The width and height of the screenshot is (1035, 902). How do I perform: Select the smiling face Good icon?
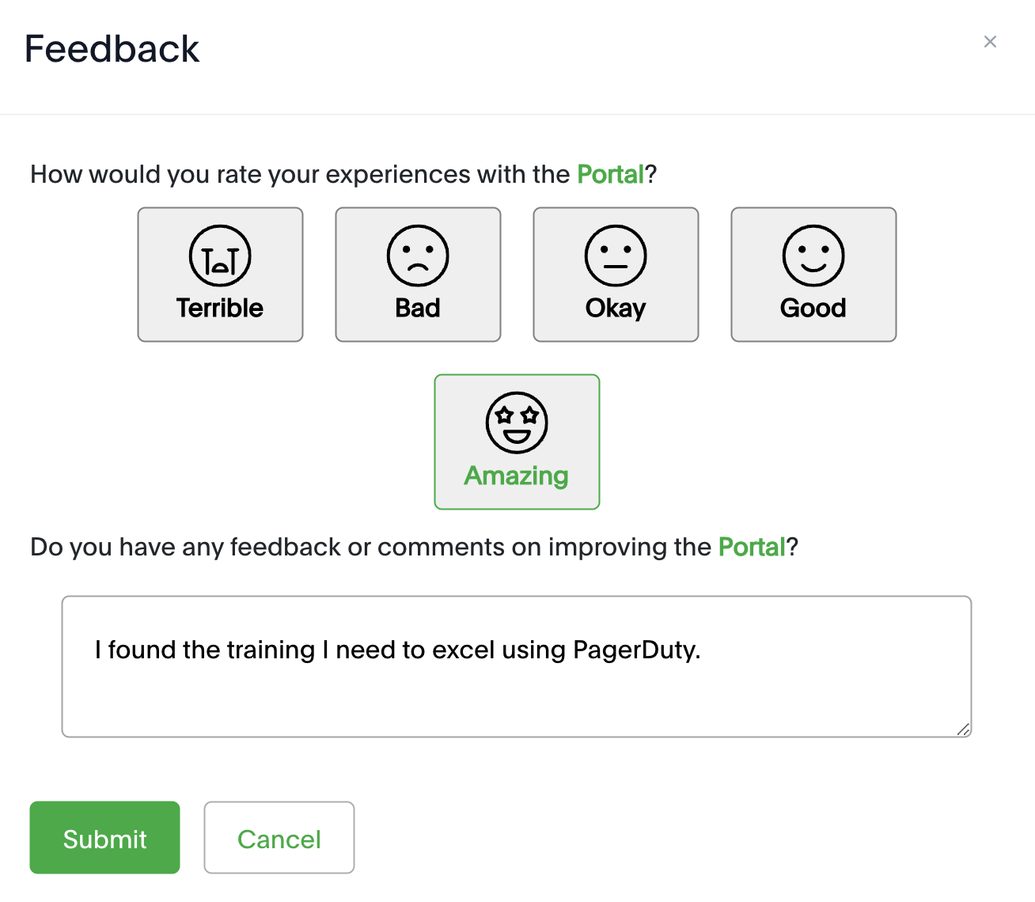point(813,256)
